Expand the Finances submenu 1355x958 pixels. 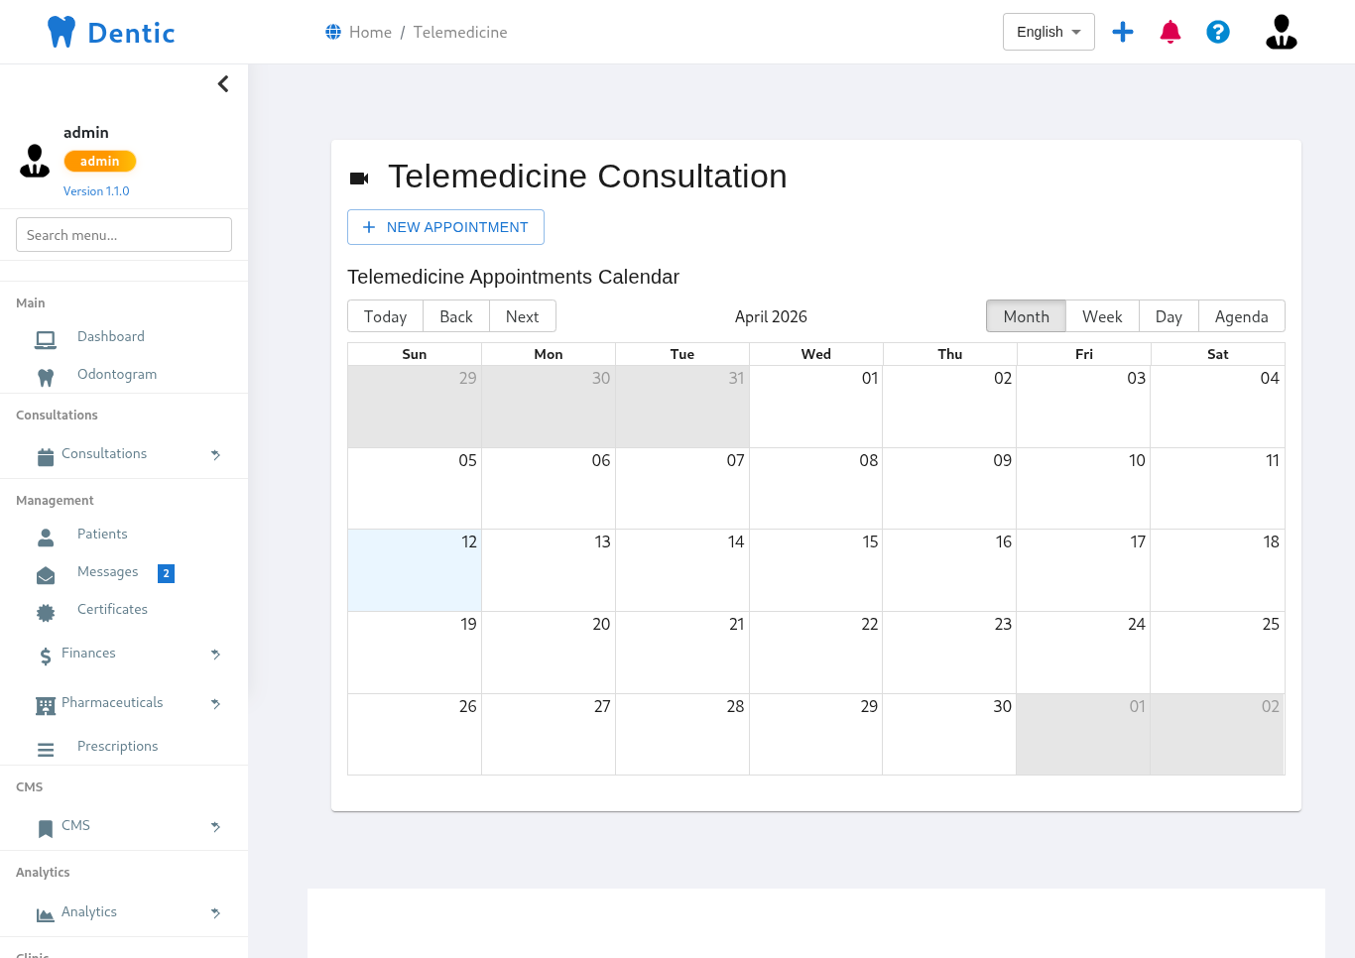click(215, 654)
